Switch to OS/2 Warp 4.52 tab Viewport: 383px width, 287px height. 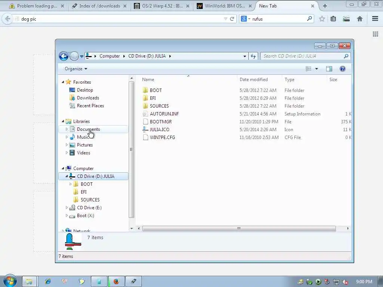(x=162, y=6)
